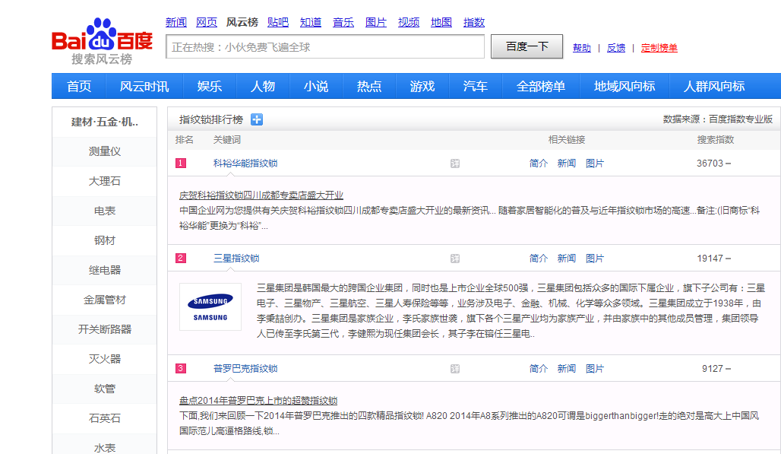Select 开关断路器 in the sidebar

(x=105, y=329)
